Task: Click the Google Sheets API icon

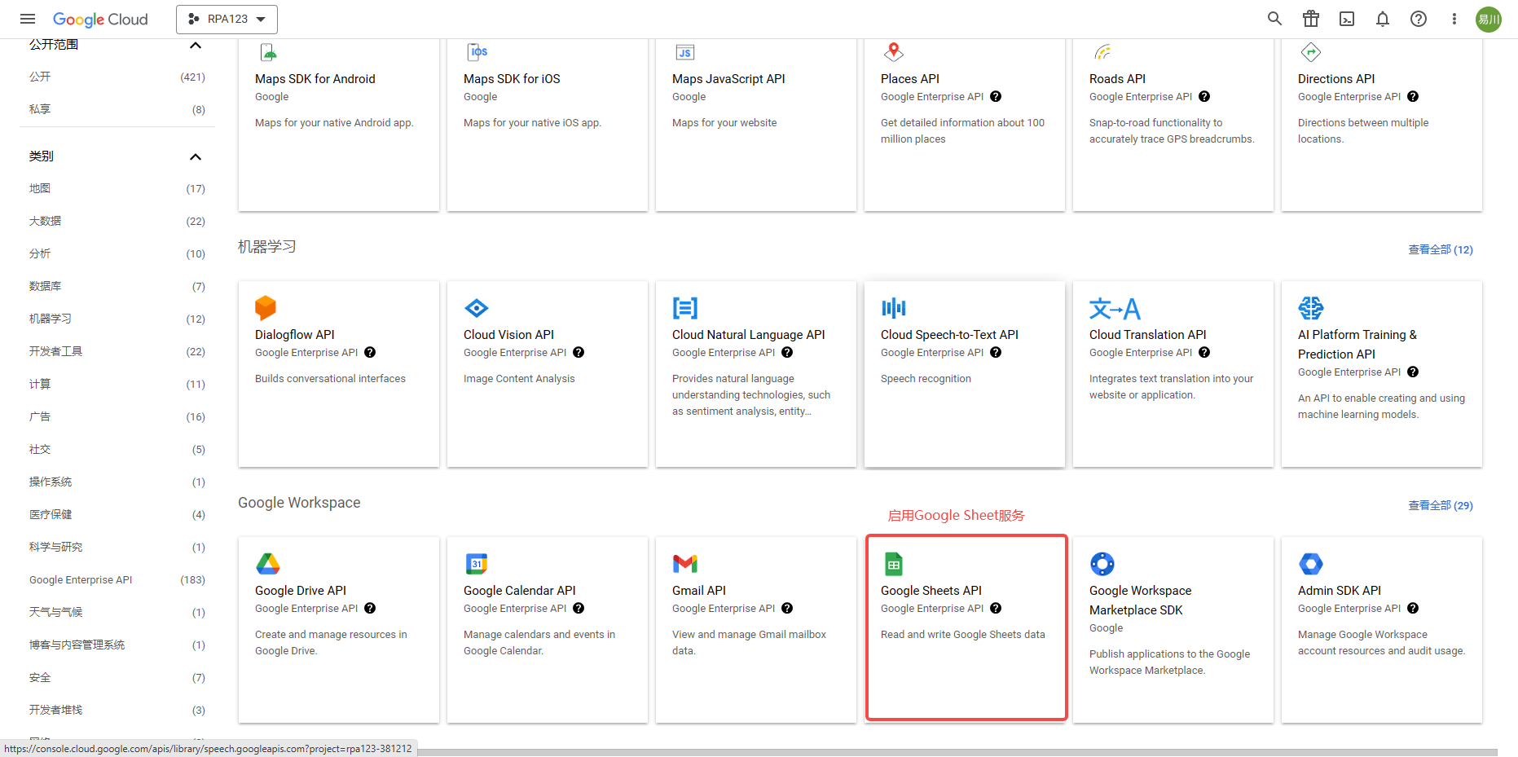Action: click(894, 563)
